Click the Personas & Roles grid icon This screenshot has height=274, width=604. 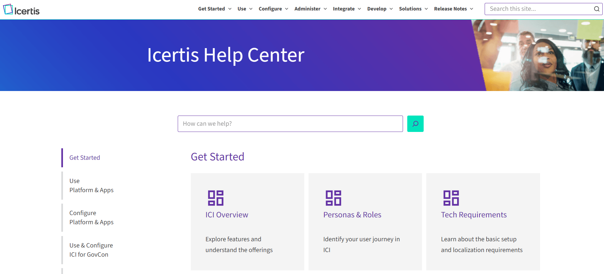tap(333, 198)
